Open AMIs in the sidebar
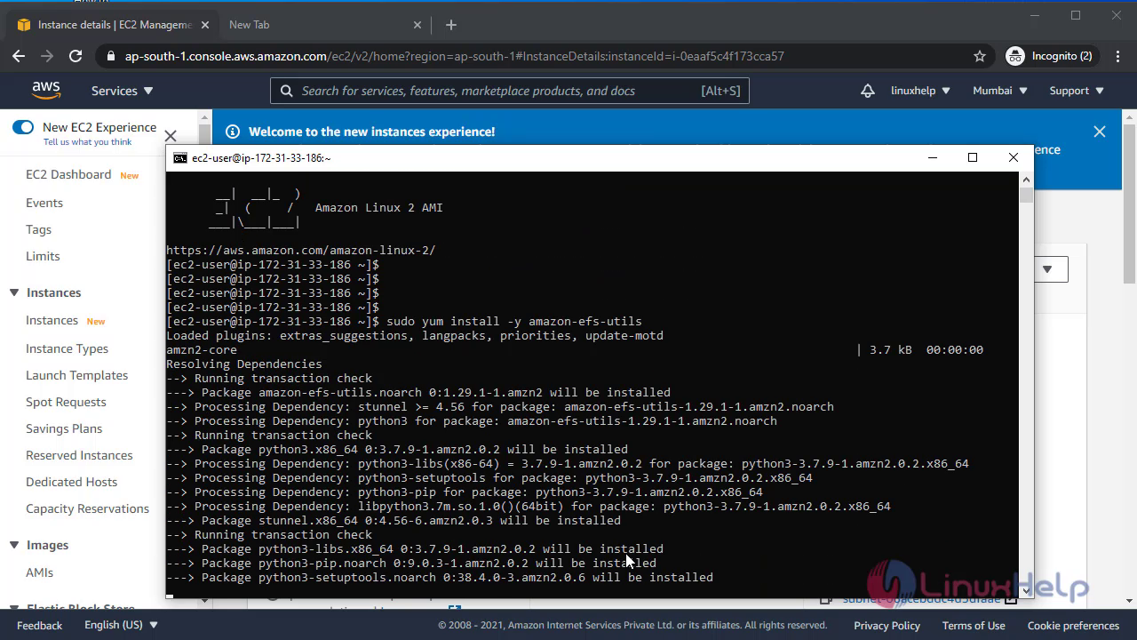 point(39,572)
